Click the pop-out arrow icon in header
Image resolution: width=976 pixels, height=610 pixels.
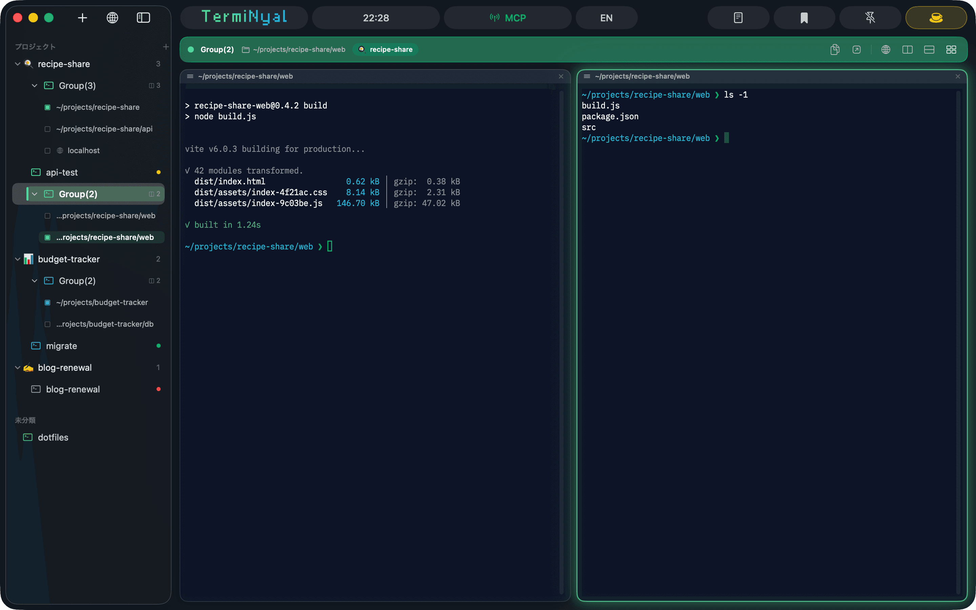(857, 49)
